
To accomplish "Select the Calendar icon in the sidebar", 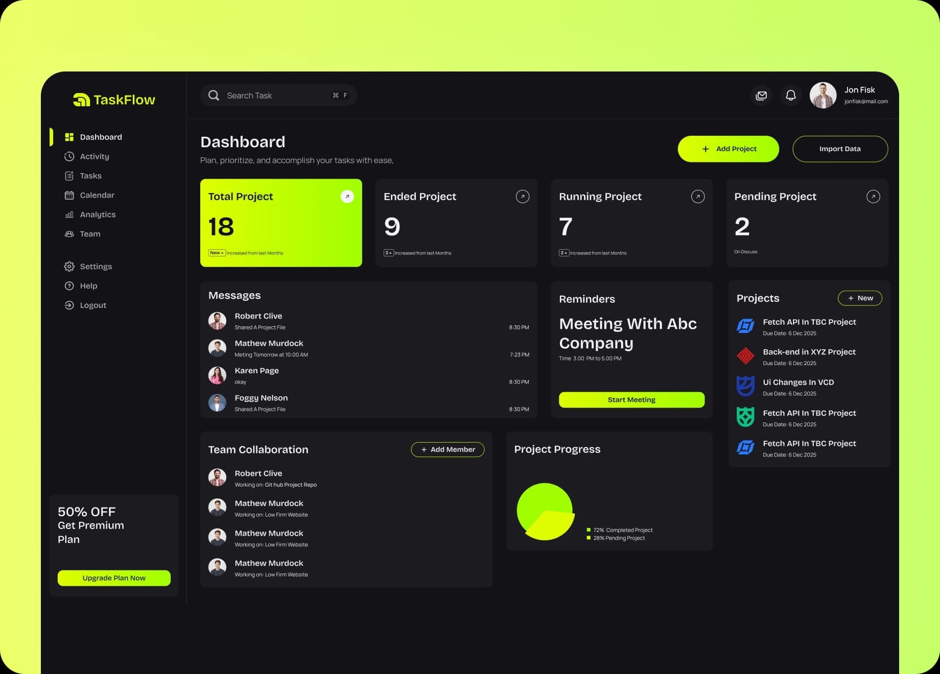I will coord(69,195).
